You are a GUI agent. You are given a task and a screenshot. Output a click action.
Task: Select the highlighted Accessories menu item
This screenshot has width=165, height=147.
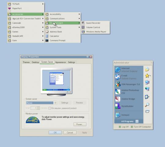(x=26, y=14)
